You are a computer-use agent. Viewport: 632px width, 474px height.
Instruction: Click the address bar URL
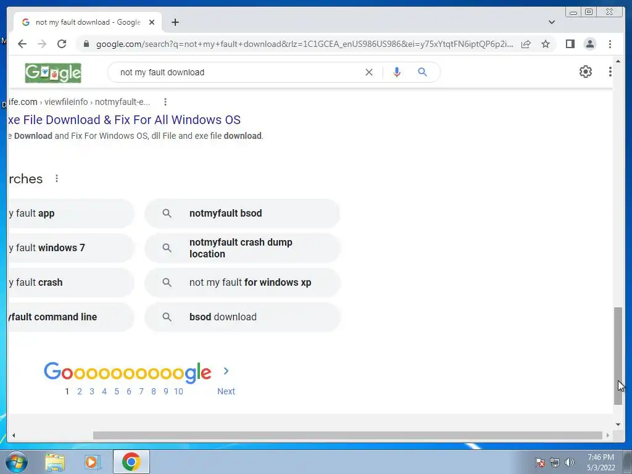click(304, 44)
